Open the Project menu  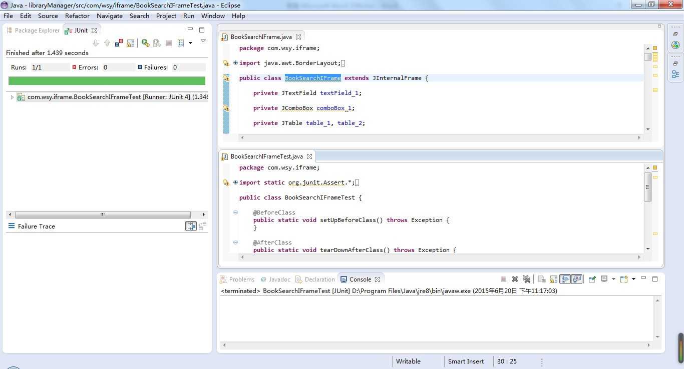pyautogui.click(x=166, y=15)
